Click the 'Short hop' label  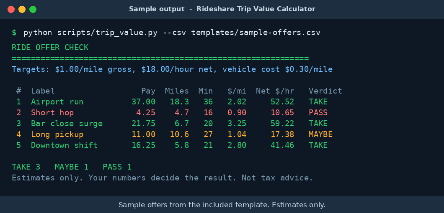[52, 113]
